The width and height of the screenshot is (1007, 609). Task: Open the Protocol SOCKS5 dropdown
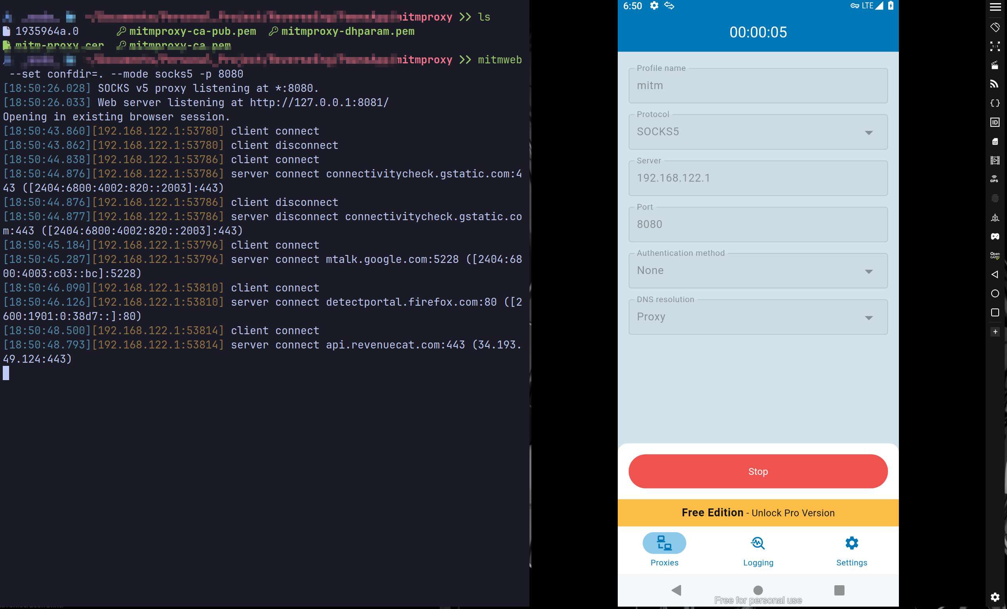758,132
